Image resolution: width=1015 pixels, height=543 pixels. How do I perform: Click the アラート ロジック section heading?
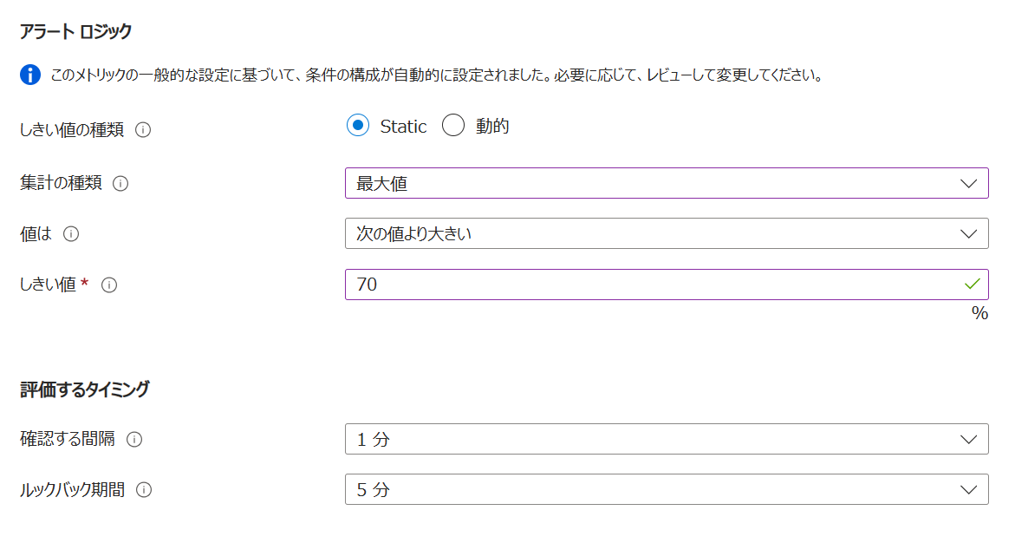click(x=76, y=32)
